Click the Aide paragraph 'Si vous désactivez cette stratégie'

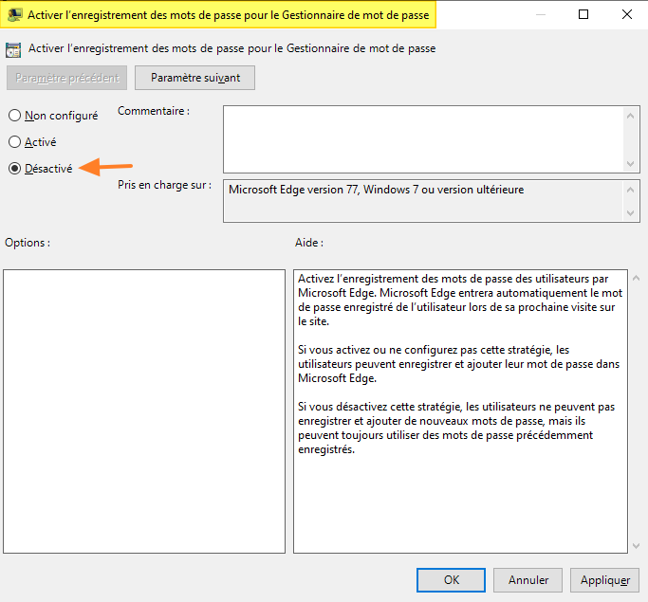tap(456, 428)
